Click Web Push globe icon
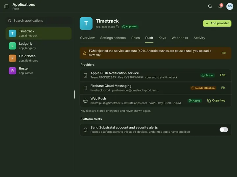The width and height of the screenshot is (237, 177). [85, 101]
